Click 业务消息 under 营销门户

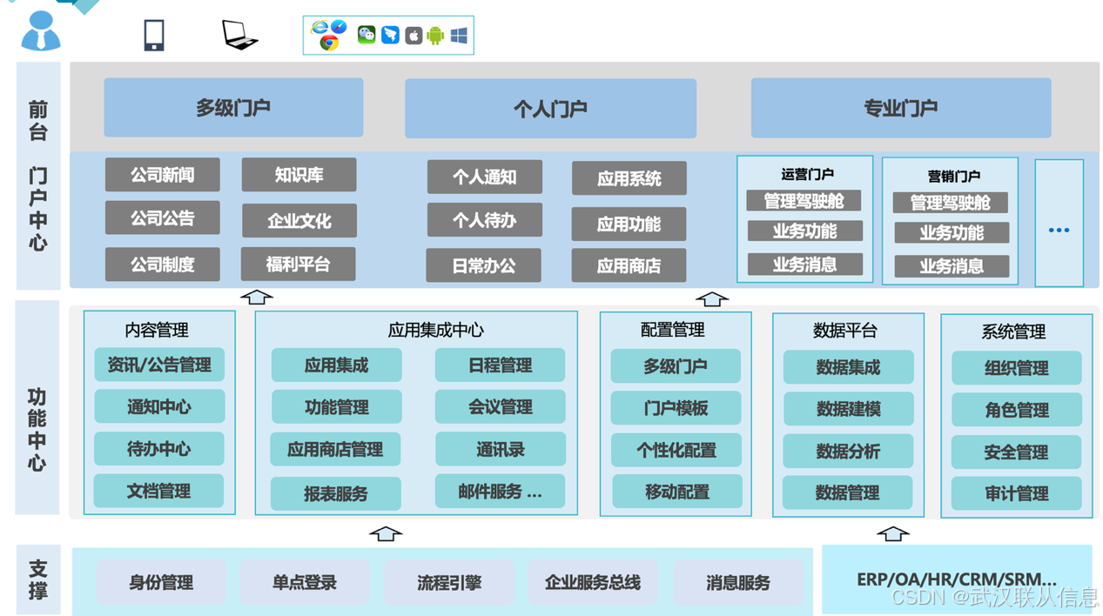[x=952, y=266]
